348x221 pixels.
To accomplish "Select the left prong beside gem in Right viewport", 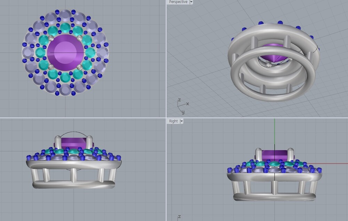I will point(259,154).
